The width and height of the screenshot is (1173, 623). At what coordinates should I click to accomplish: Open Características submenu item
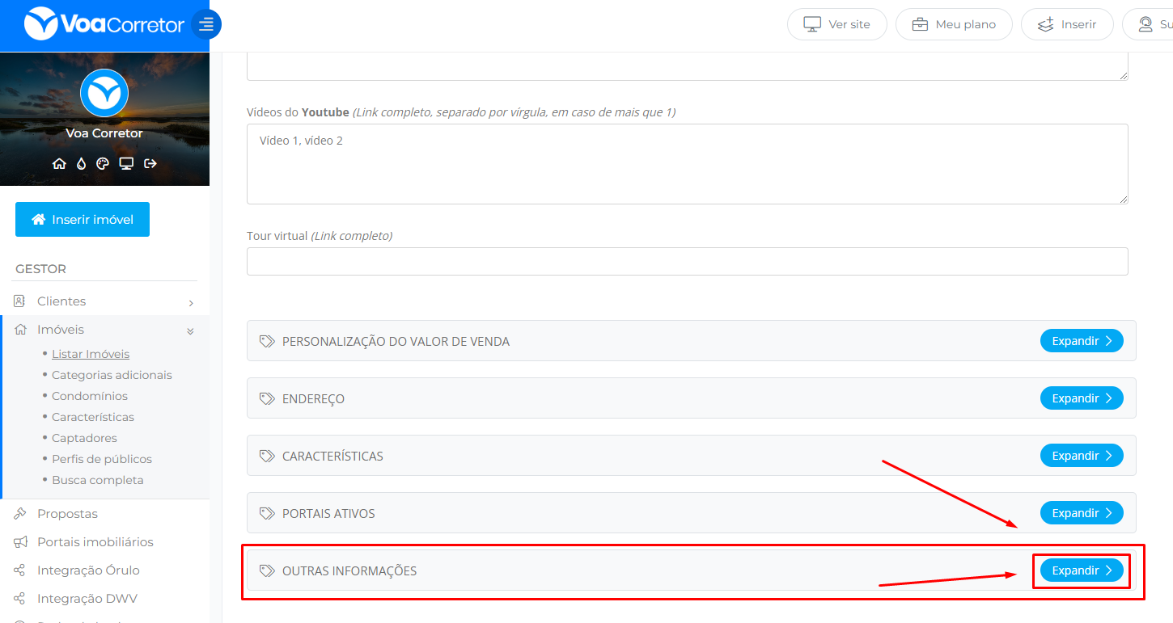coord(93,417)
